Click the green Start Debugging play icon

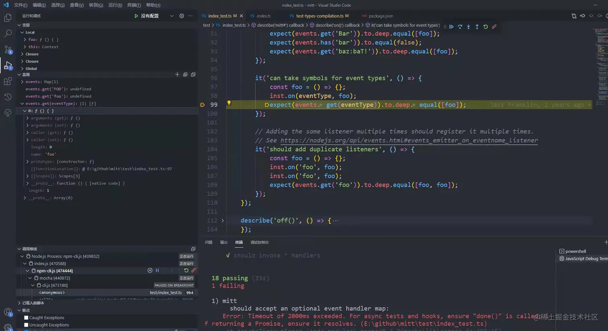coord(136,16)
